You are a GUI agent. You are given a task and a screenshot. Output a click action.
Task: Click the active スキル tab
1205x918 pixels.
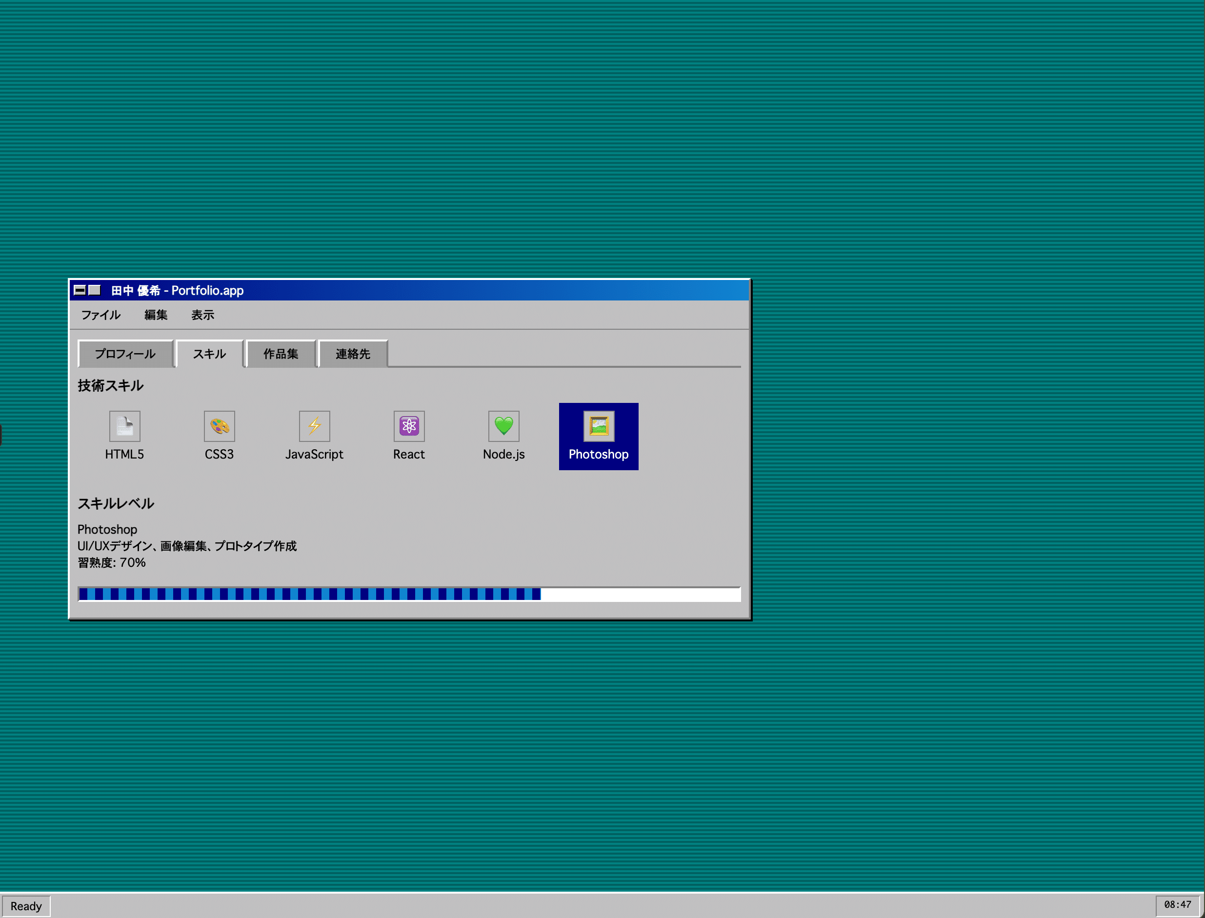coord(209,354)
